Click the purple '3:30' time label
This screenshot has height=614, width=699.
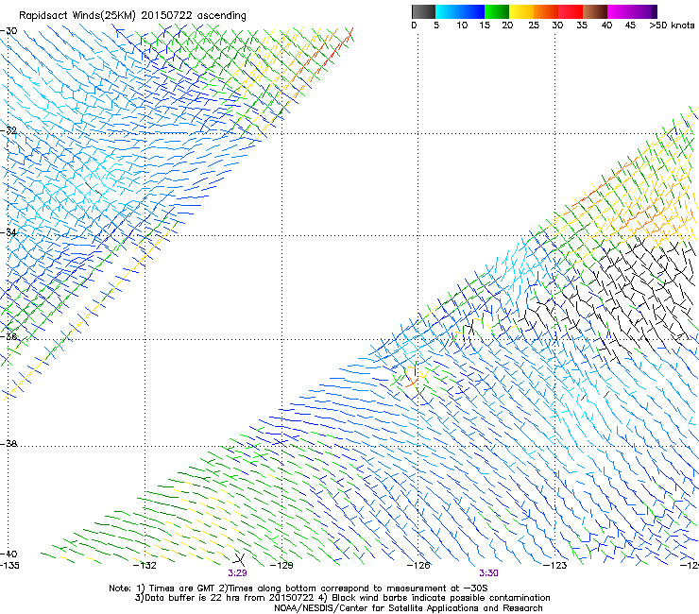(488, 573)
